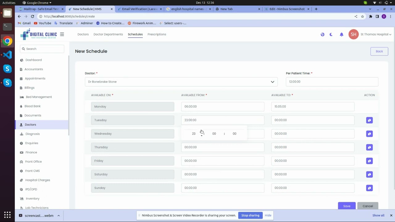Toggle dark mode moon icon

click(331, 35)
